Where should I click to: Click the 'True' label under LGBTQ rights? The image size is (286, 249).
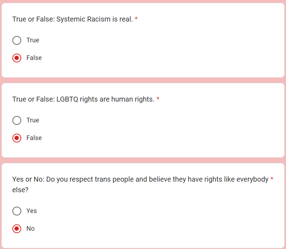33,120
